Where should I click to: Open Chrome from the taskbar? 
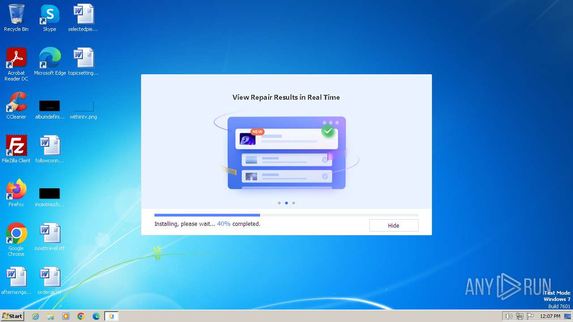[x=81, y=316]
